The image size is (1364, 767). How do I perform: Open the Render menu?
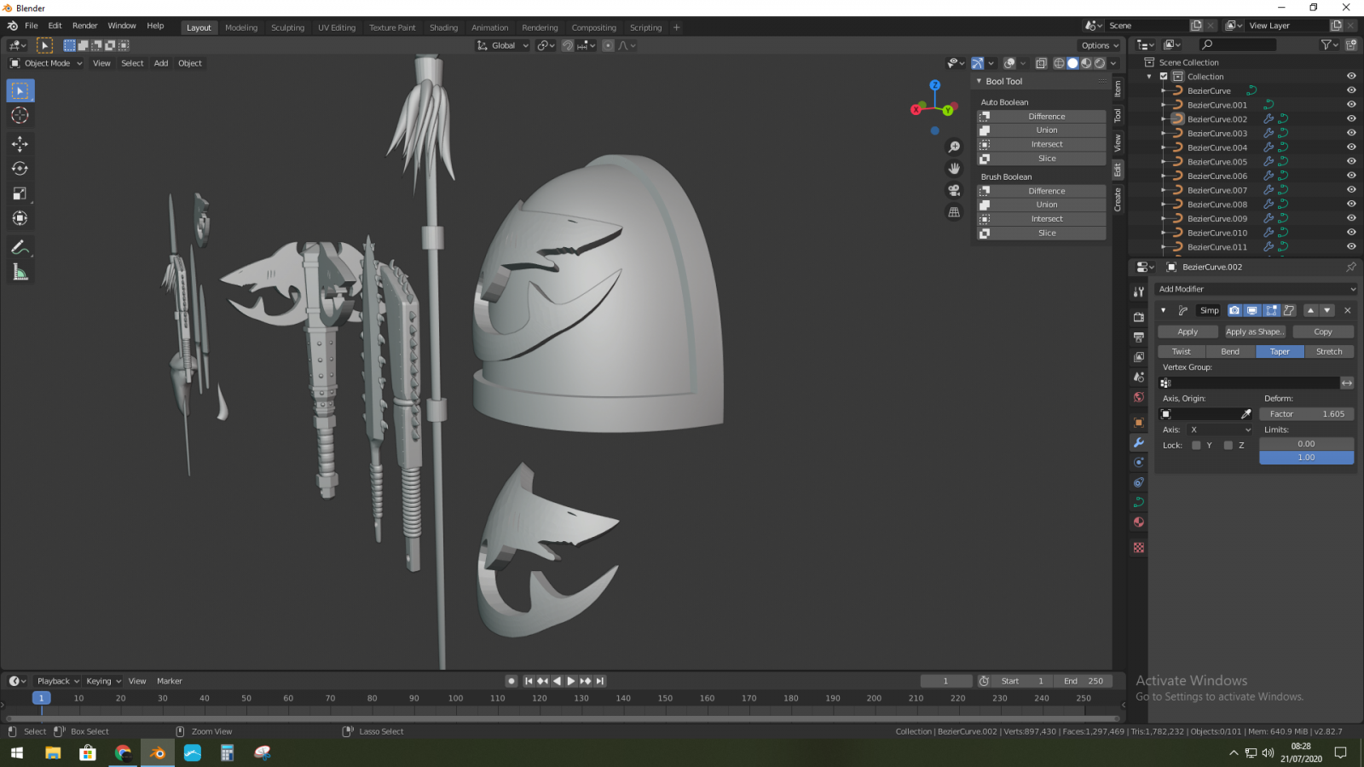[84, 26]
